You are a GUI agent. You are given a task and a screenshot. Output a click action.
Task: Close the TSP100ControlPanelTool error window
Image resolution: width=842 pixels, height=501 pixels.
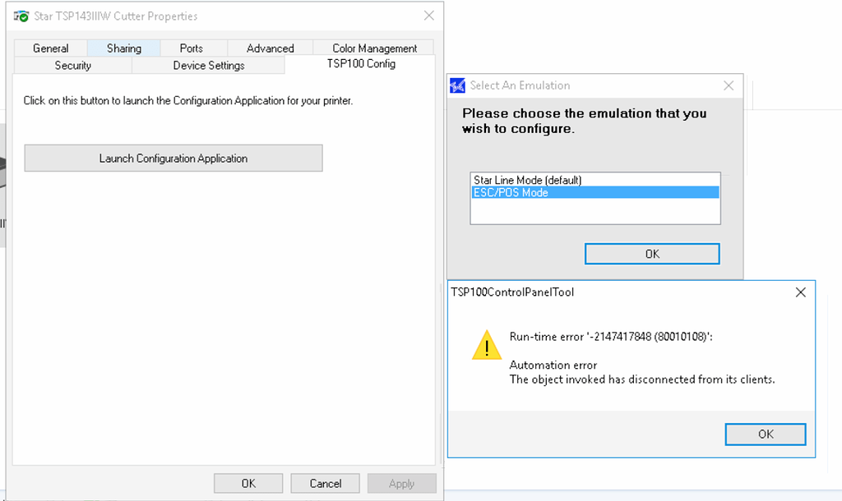coord(800,292)
